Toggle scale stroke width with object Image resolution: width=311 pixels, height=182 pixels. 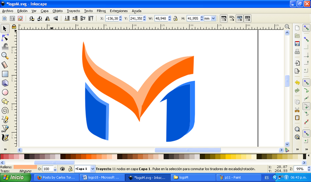pyautogui.click(x=224, y=18)
